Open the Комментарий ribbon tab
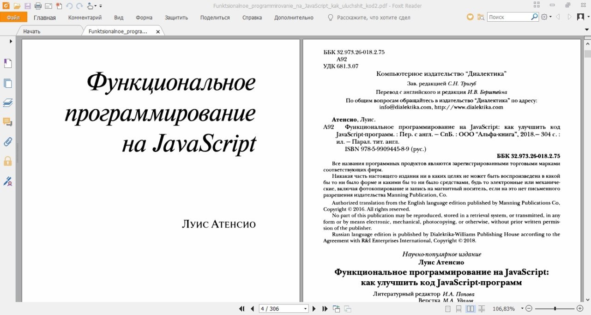The width and height of the screenshot is (591, 315). (85, 18)
